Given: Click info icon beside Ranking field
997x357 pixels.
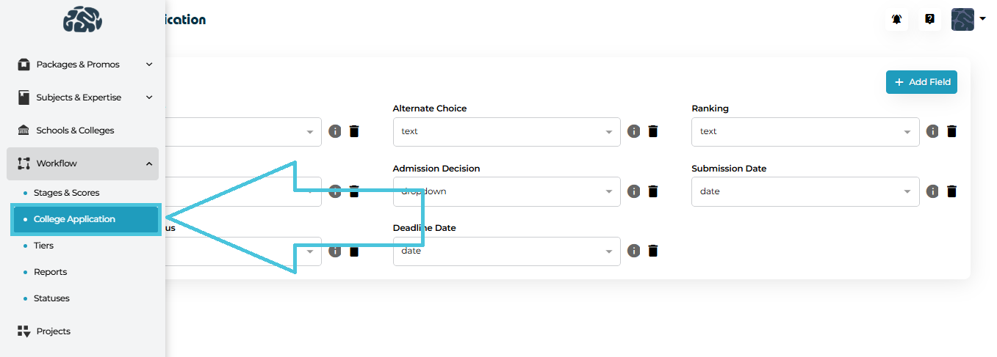Looking at the screenshot, I should (x=932, y=131).
